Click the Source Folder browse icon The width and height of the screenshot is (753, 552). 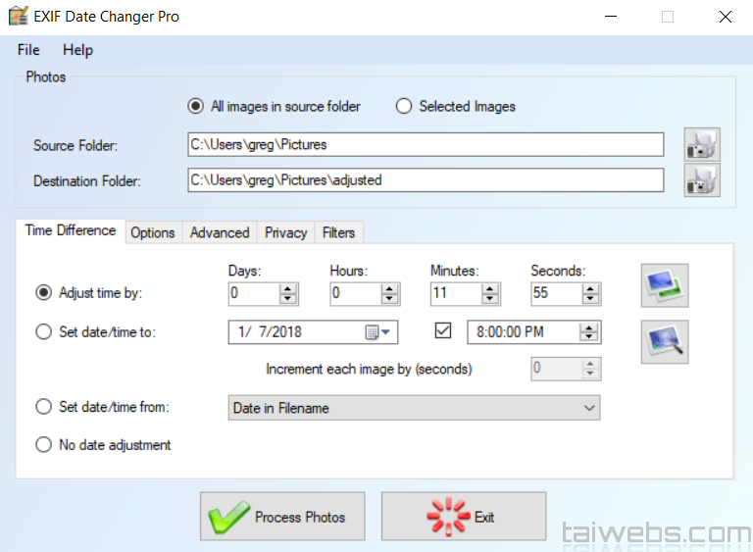coord(701,145)
